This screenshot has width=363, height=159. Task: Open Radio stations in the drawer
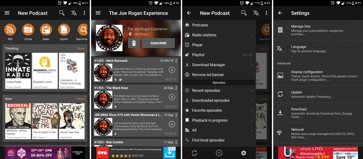pos(219,35)
